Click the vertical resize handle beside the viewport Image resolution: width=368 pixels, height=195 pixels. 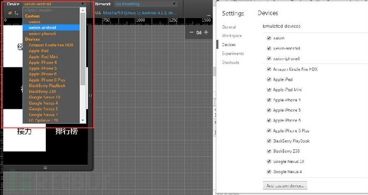90,96
